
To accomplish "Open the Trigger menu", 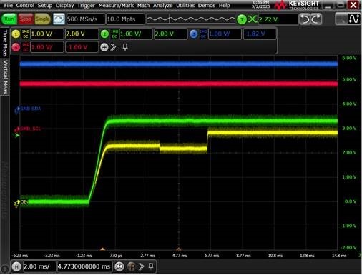I will click(x=86, y=6).
